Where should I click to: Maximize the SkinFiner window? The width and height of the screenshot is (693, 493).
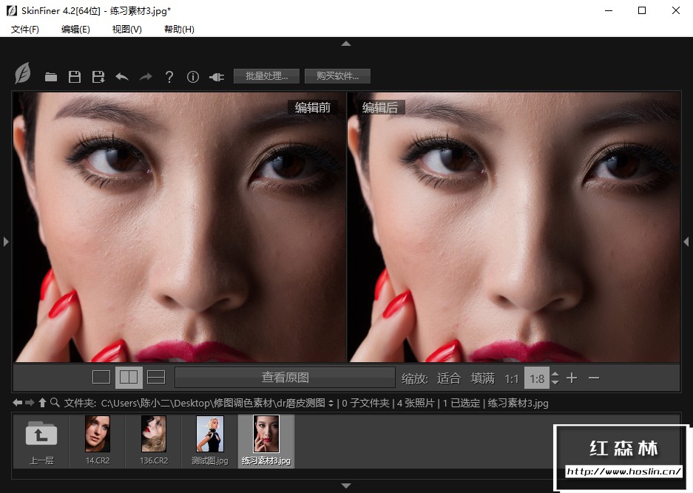point(642,10)
